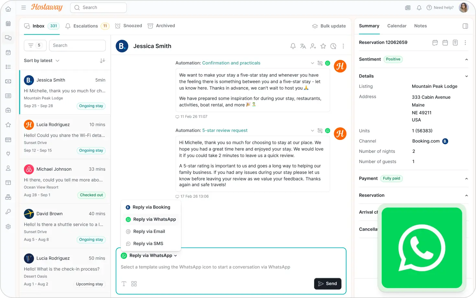Image resolution: width=476 pixels, height=298 pixels.
Task: Open the filter button showing 5
Action: 35,45
